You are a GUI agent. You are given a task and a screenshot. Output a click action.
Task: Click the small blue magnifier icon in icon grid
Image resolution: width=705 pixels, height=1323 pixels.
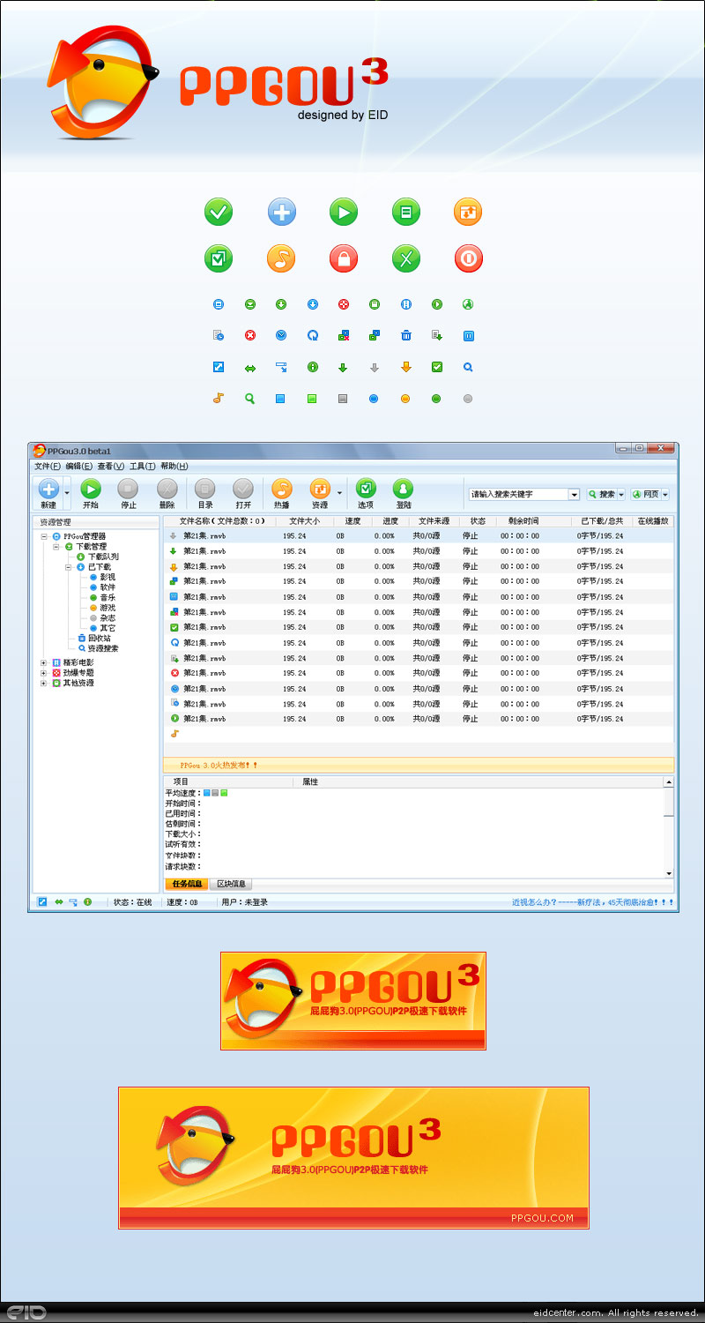click(x=469, y=367)
